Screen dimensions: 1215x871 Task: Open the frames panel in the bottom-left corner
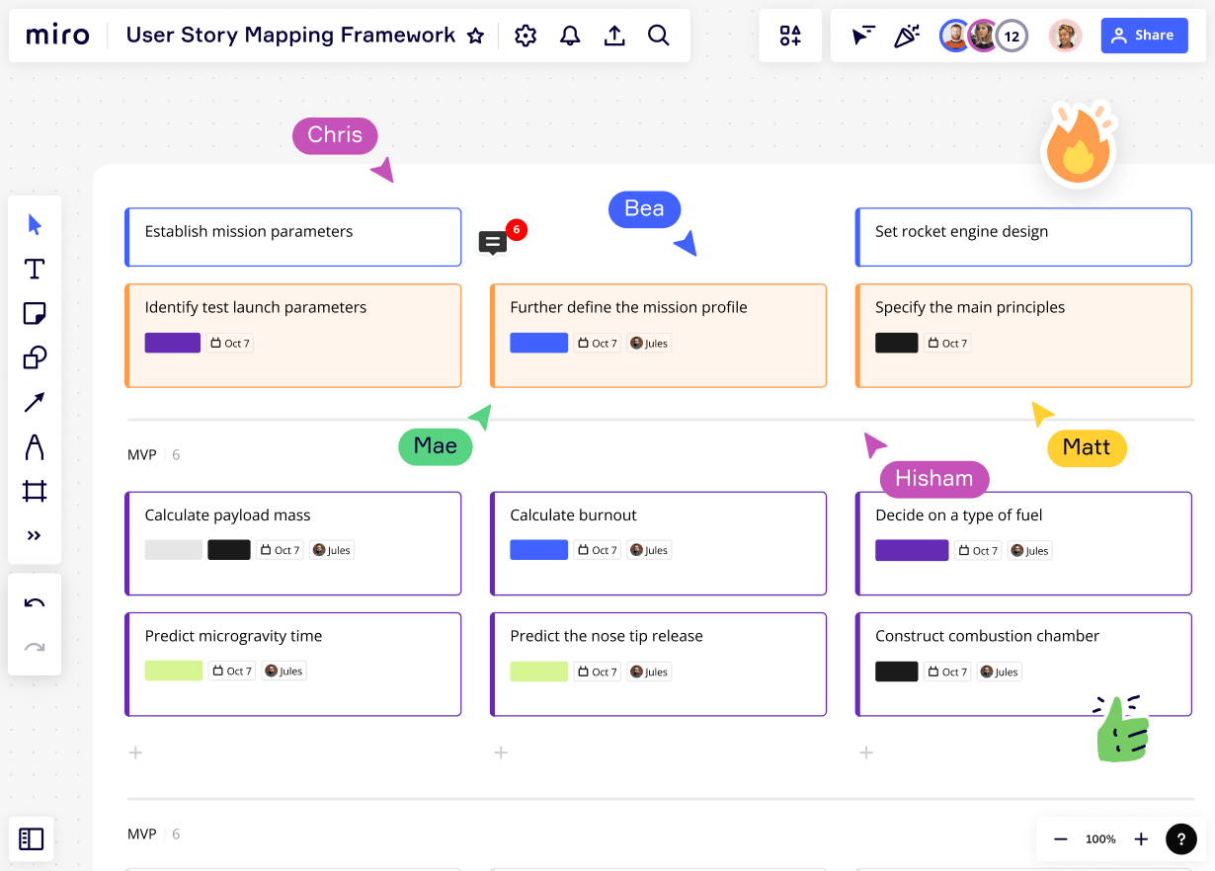point(32,838)
